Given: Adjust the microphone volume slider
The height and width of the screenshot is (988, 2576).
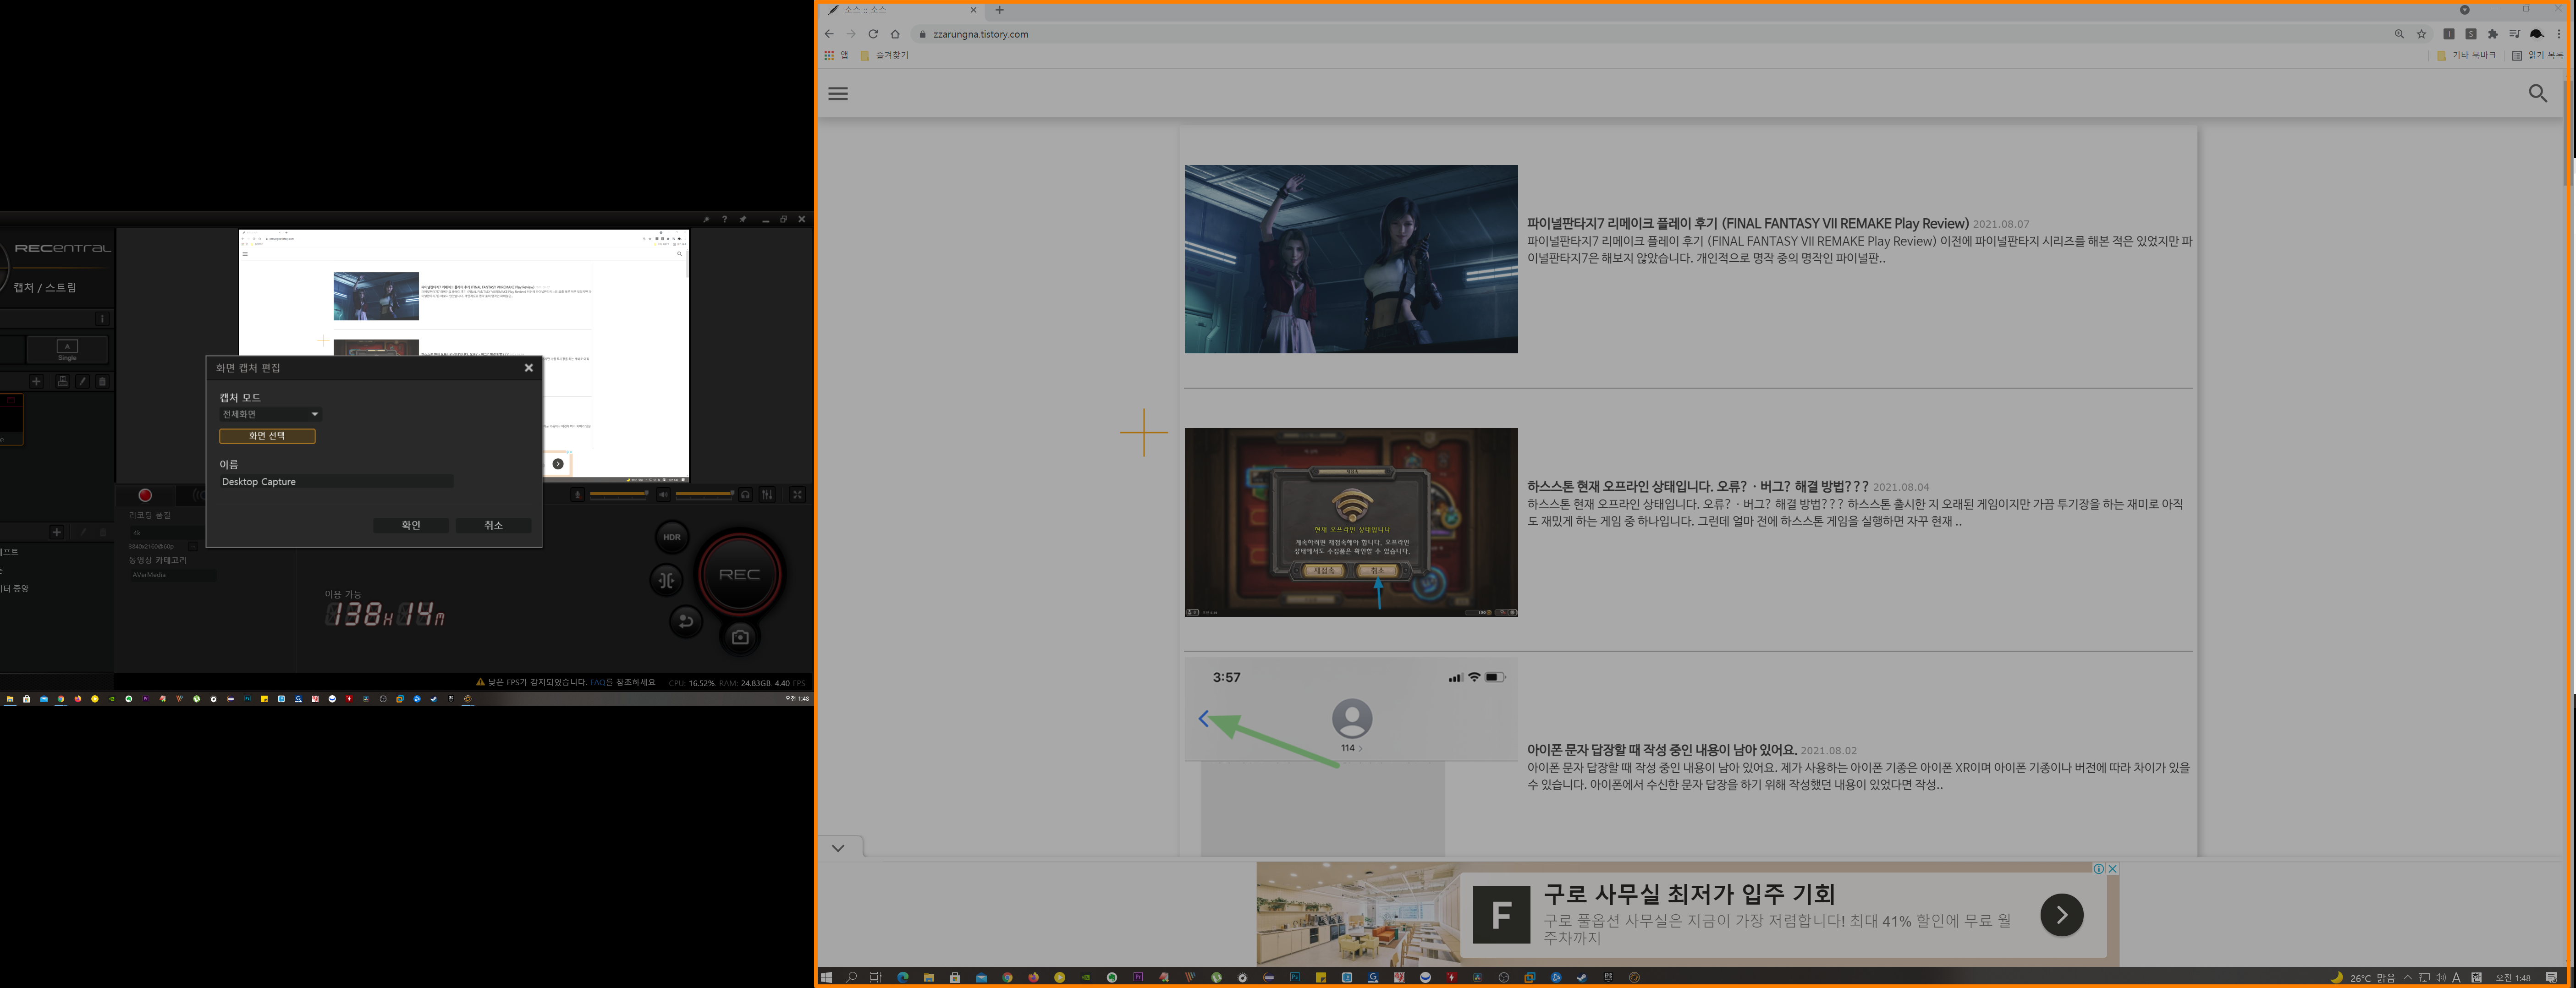Looking at the screenshot, I should (618, 494).
